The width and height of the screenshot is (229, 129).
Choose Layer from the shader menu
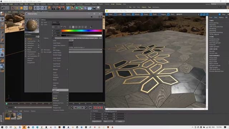pyautogui.click(x=60, y=90)
